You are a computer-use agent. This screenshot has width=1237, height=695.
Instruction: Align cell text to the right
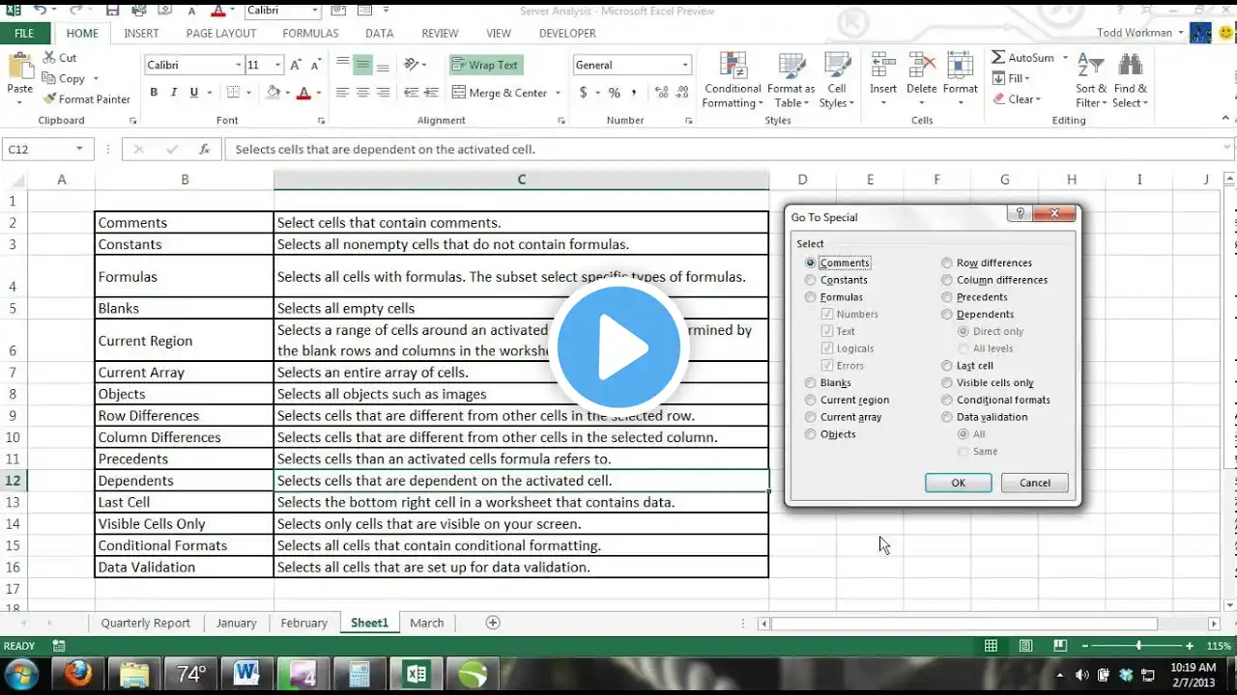(383, 93)
